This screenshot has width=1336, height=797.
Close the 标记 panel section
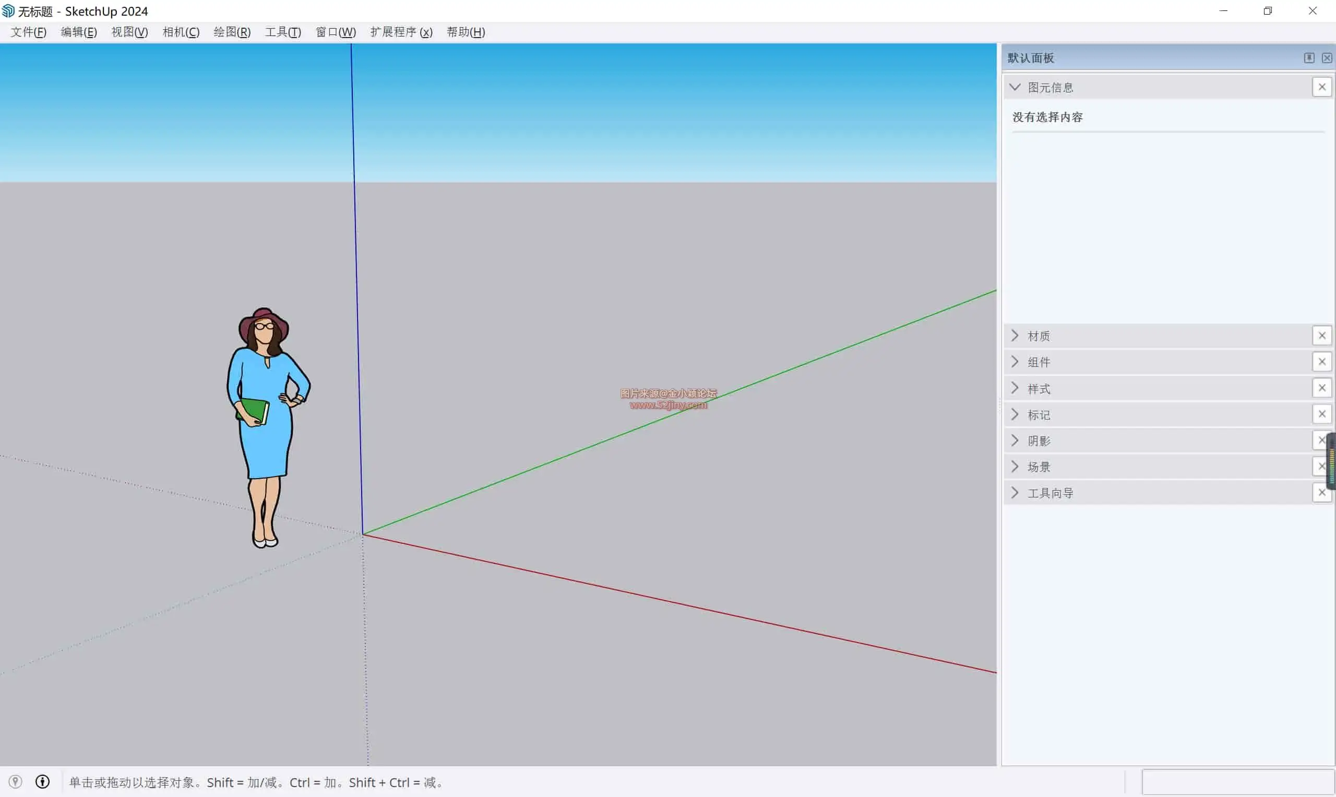pos(1321,414)
